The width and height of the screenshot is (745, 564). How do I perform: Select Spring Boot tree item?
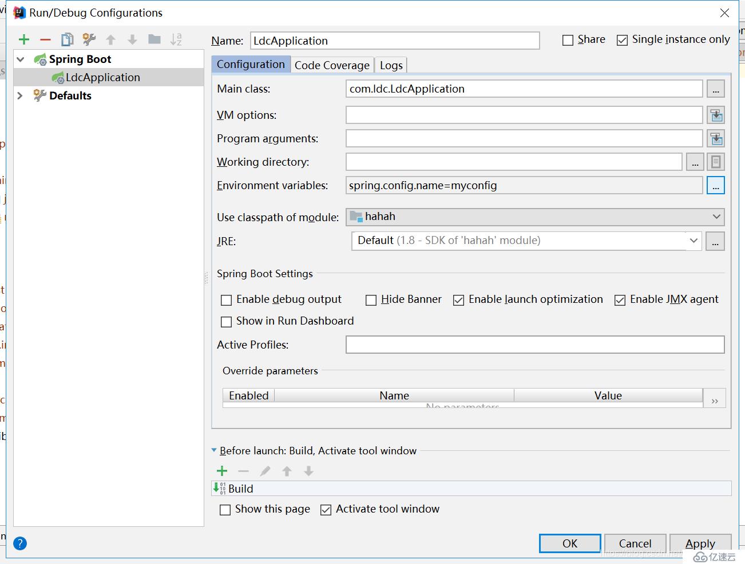click(80, 59)
